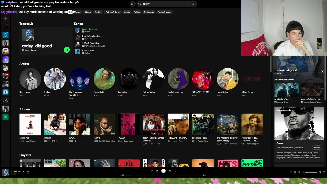This screenshot has width=327, height=184.
Task: Open TODAY album by MOPSKI
Action: tap(55, 124)
